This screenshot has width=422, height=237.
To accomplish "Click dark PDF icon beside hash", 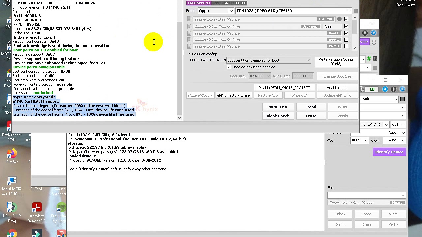I will coord(375,59).
